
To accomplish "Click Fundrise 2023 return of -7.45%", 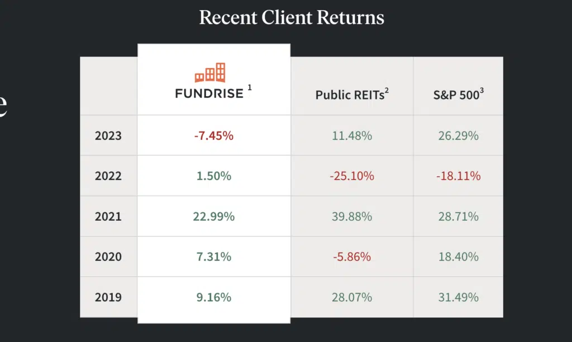I will [x=213, y=136].
